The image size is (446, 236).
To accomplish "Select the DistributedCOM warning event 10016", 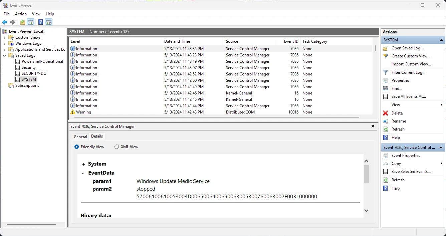I will click(221, 112).
